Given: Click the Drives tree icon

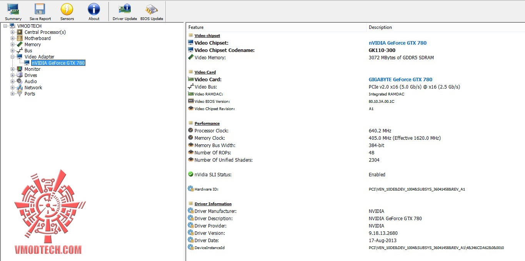Looking at the screenshot, I should click(x=20, y=75).
